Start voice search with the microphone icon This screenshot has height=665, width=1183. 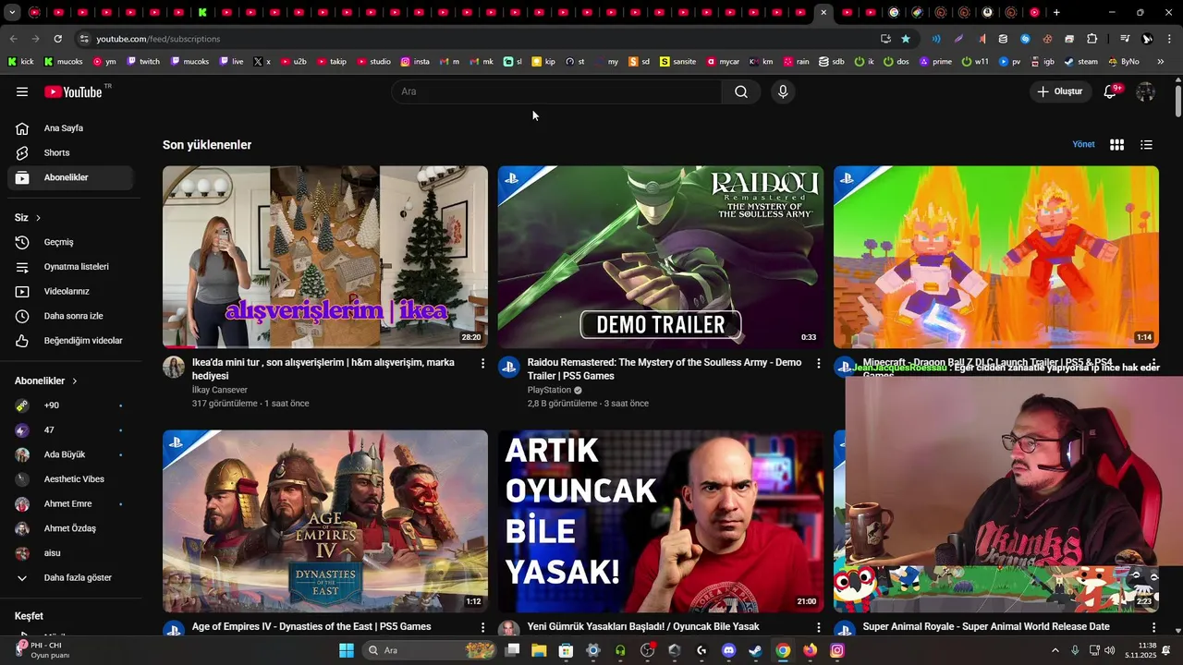click(x=783, y=91)
